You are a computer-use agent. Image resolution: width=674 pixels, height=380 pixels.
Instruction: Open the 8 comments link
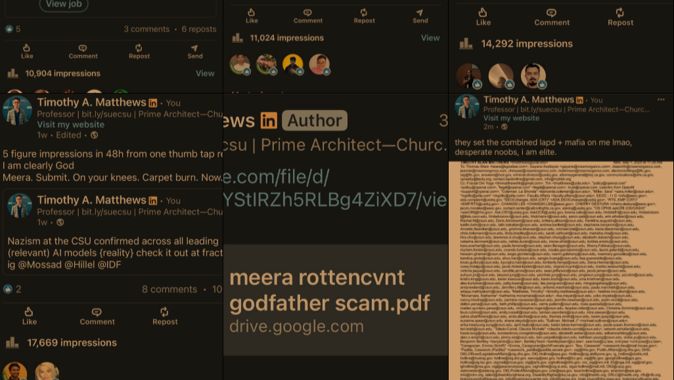[169, 289]
